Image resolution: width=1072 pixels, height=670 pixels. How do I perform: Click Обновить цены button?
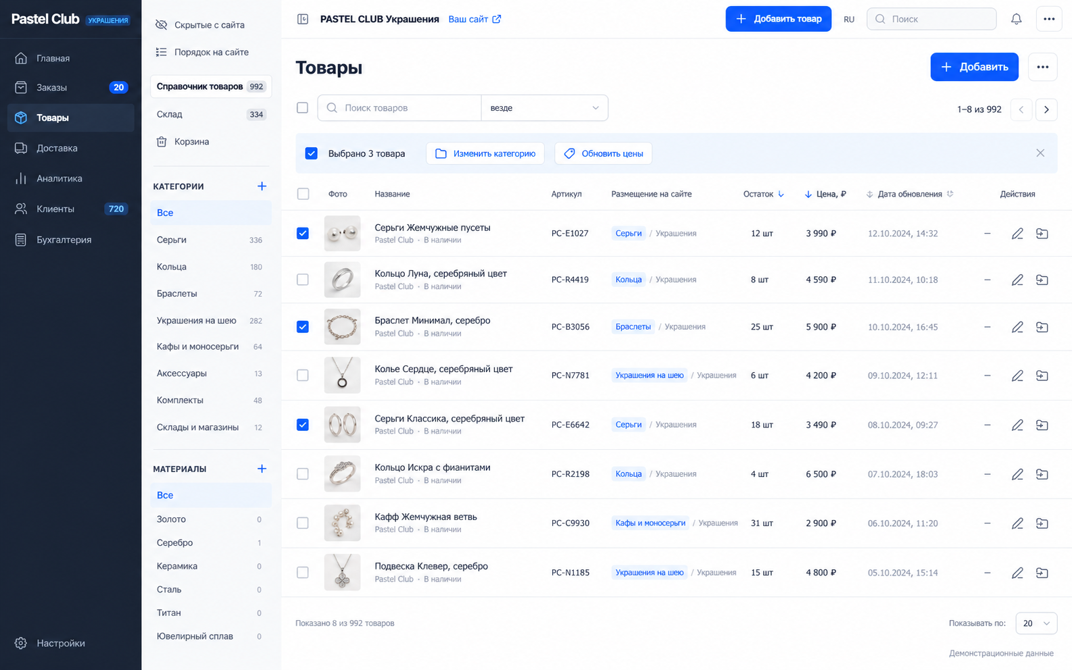[604, 153]
